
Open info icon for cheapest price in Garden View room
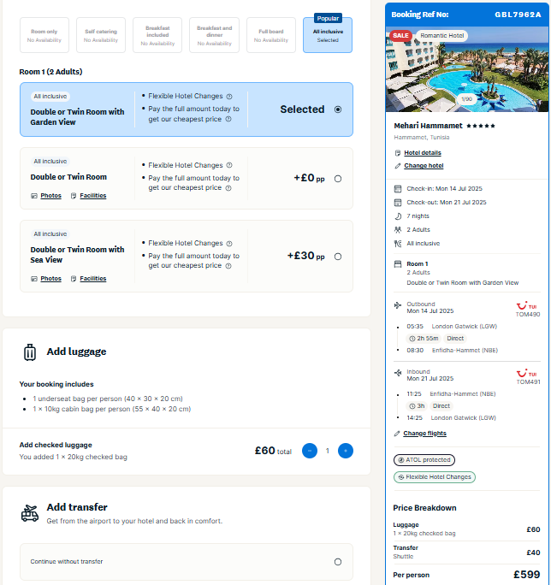[228, 119]
